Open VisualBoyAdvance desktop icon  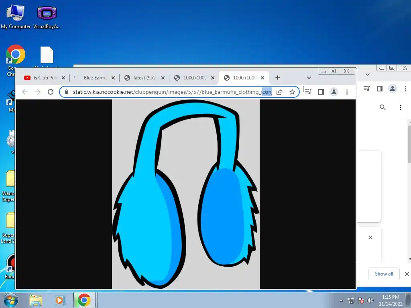pos(47,16)
